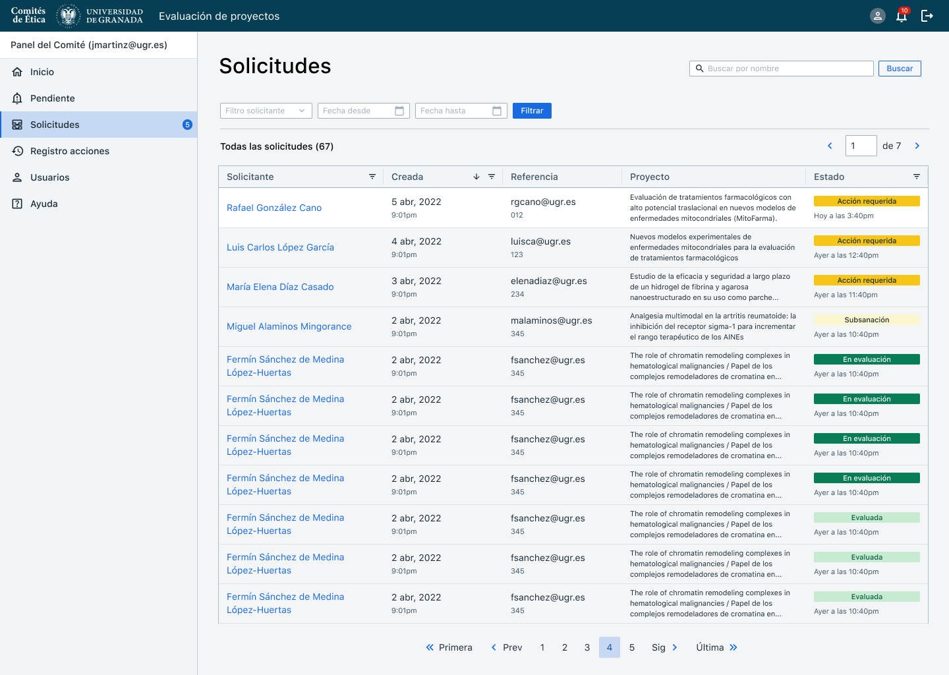
Task: Open Usuarios in the sidebar menu
Action: (x=50, y=177)
